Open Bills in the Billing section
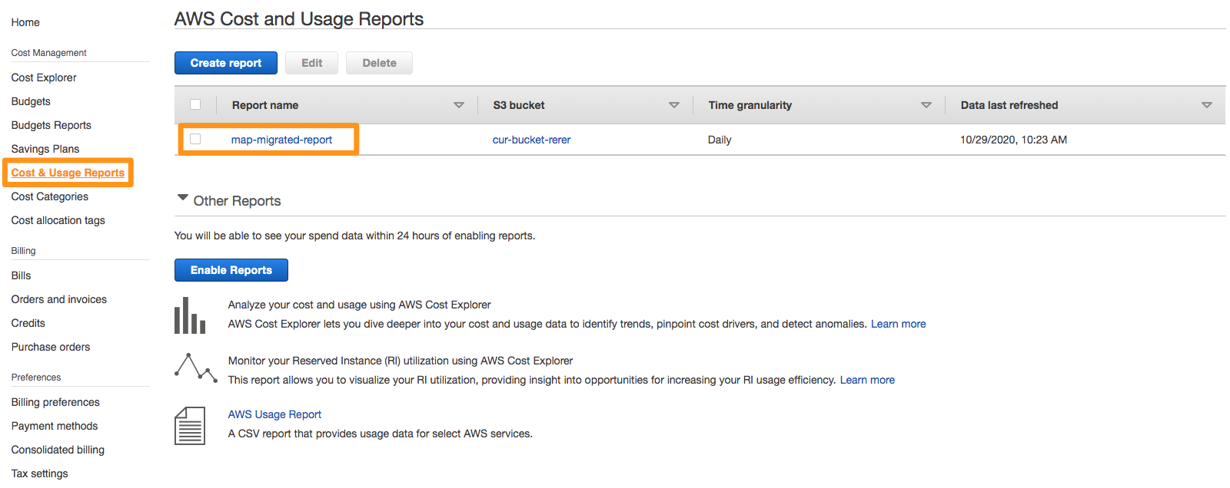This screenshot has height=488, width=1230. [x=21, y=275]
